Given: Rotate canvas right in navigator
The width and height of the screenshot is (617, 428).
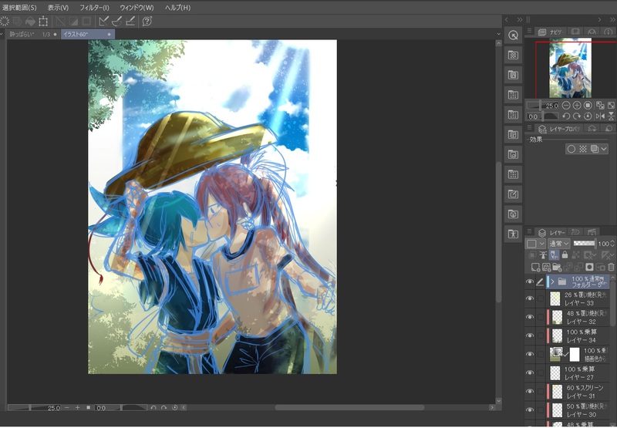Looking at the screenshot, I should [x=577, y=116].
